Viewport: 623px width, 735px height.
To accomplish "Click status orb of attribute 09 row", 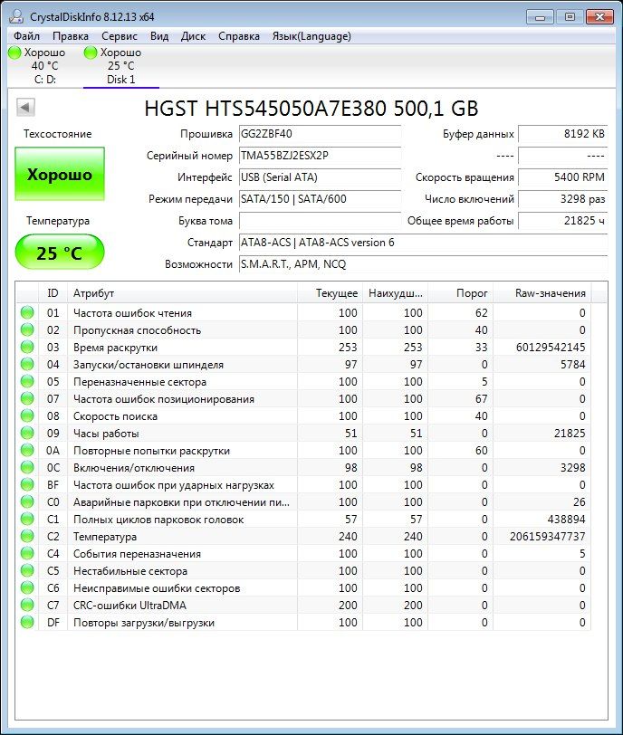I will 27,433.
